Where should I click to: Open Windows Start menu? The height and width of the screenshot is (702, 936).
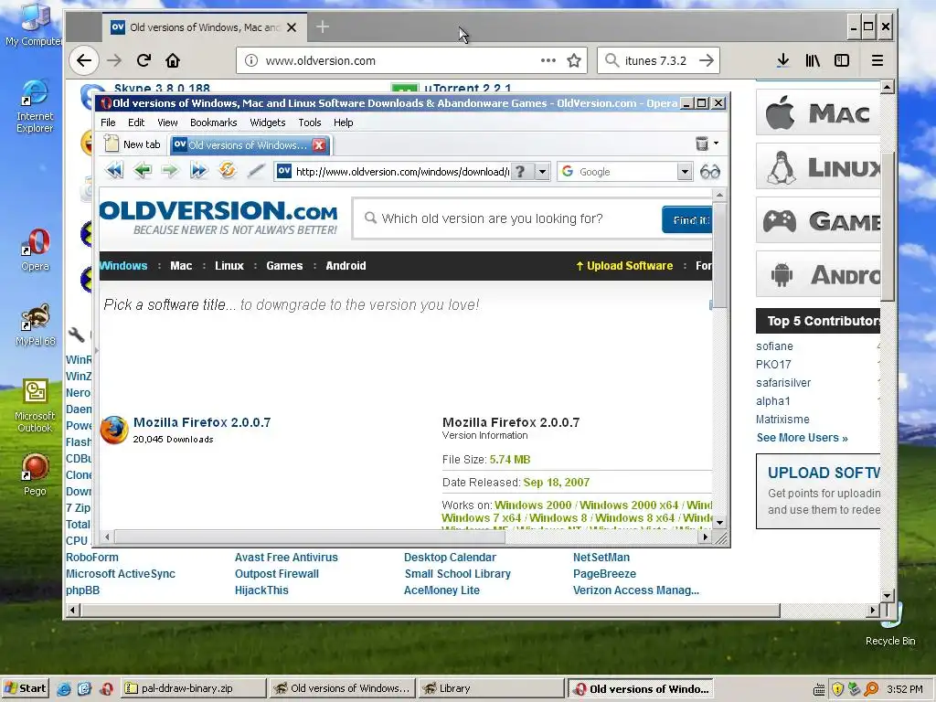(25, 688)
